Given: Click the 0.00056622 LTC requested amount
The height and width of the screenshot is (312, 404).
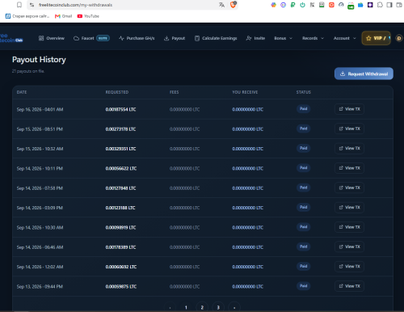Looking at the screenshot, I should [x=121, y=168].
